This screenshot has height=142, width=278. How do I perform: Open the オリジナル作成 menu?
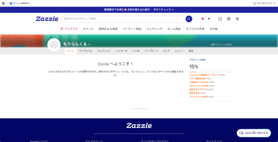coord(195,29)
